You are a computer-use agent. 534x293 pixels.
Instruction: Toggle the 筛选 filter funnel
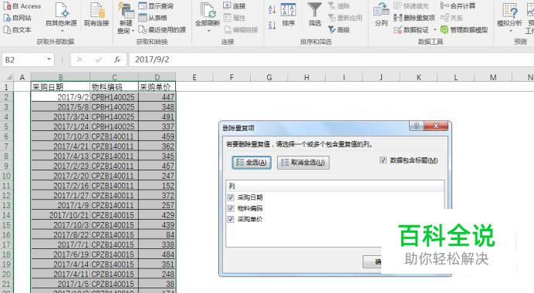(315, 15)
